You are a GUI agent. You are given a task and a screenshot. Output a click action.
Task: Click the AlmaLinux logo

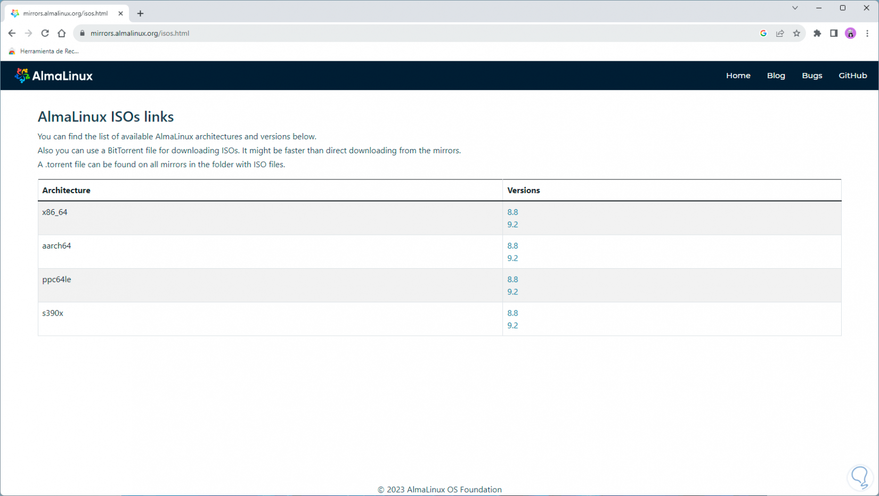54,76
